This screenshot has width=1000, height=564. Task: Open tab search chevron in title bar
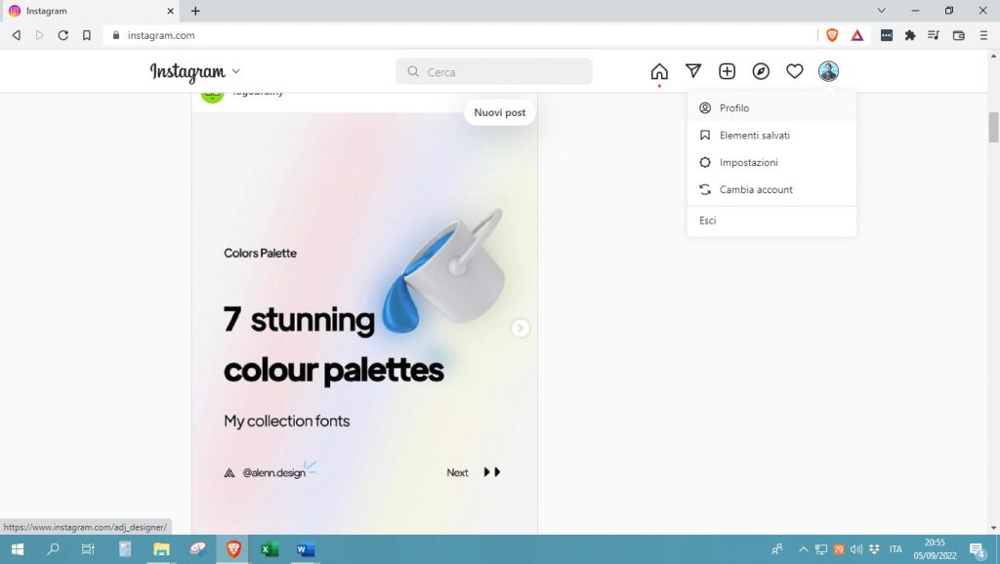point(882,11)
